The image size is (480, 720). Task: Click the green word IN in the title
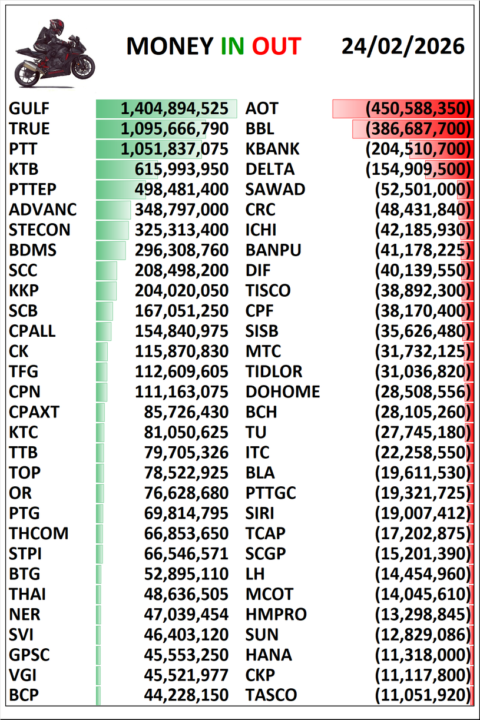point(233,47)
